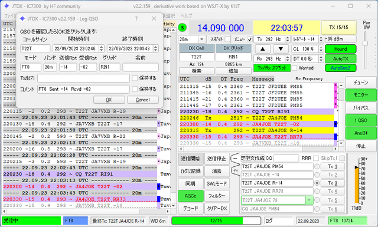Expand the T22T JA4JOE 73 message dropdown
The width and height of the screenshot is (378, 227).
[309, 200]
